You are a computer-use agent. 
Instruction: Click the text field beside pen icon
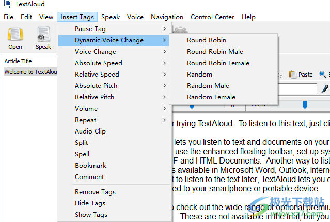point(297,89)
